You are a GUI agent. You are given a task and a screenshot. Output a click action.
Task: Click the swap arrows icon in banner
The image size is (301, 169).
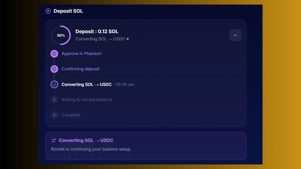coord(53,140)
